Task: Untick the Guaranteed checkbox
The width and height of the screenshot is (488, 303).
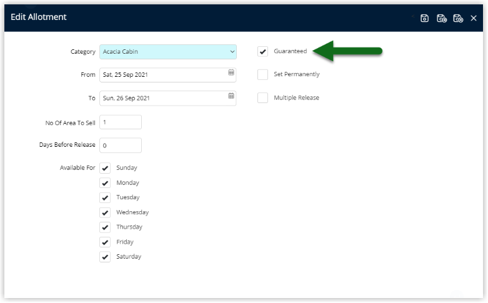Action: click(x=262, y=51)
